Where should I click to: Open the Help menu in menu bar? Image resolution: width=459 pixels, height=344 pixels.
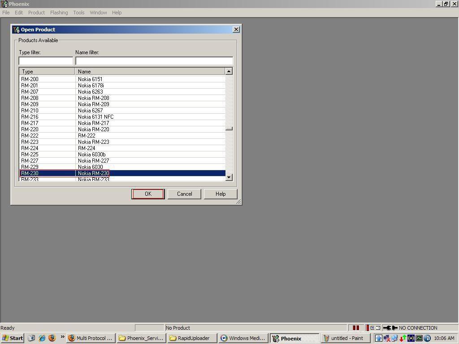(x=117, y=13)
